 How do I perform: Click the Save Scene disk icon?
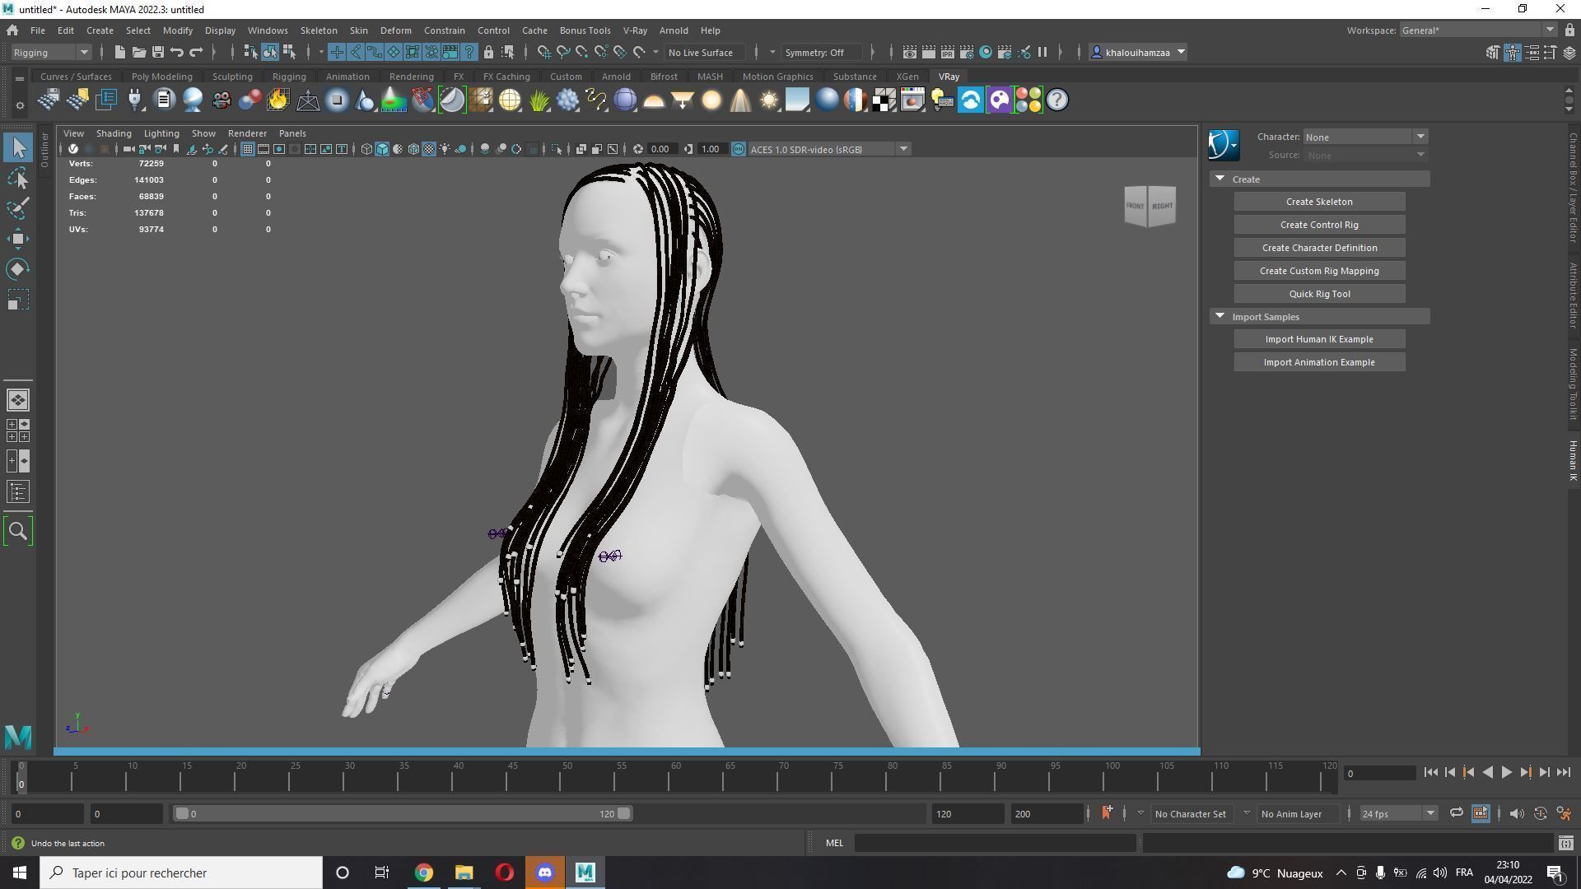157,52
